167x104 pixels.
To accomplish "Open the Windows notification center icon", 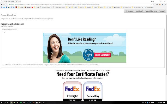I will [164, 102].
